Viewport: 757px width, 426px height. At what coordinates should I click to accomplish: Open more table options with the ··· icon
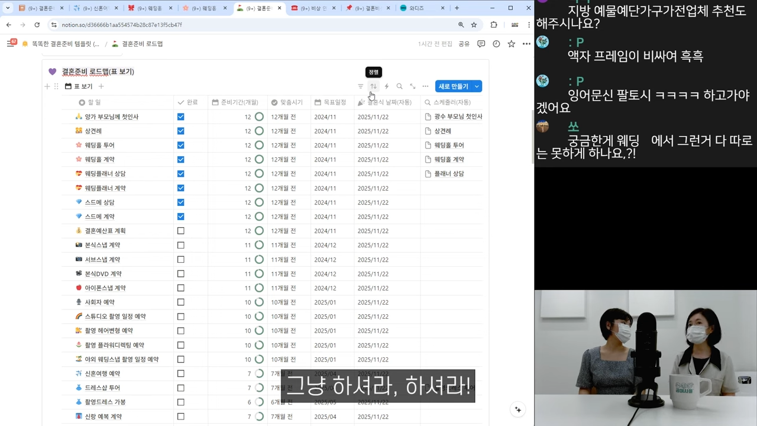click(x=425, y=86)
